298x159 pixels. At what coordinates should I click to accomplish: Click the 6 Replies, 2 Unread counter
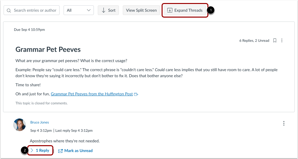click(x=254, y=40)
